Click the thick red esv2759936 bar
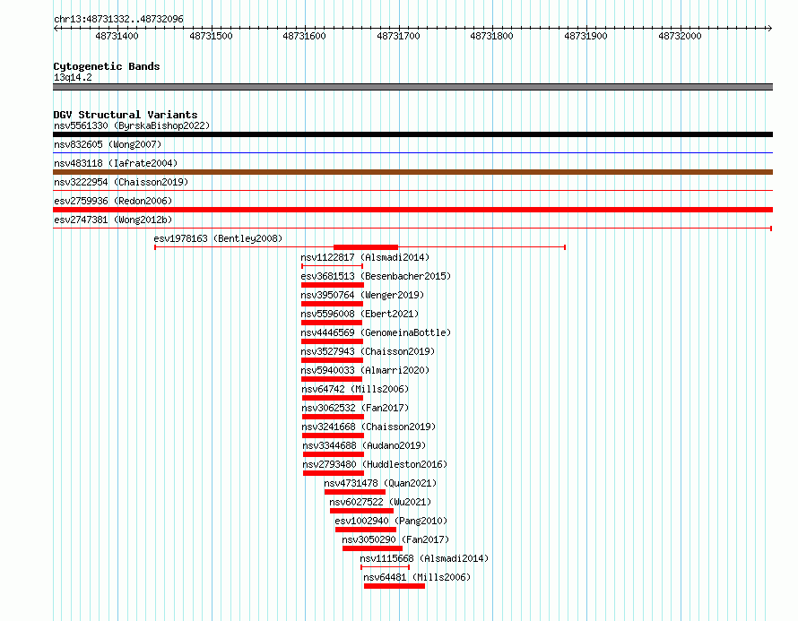 click(x=412, y=210)
